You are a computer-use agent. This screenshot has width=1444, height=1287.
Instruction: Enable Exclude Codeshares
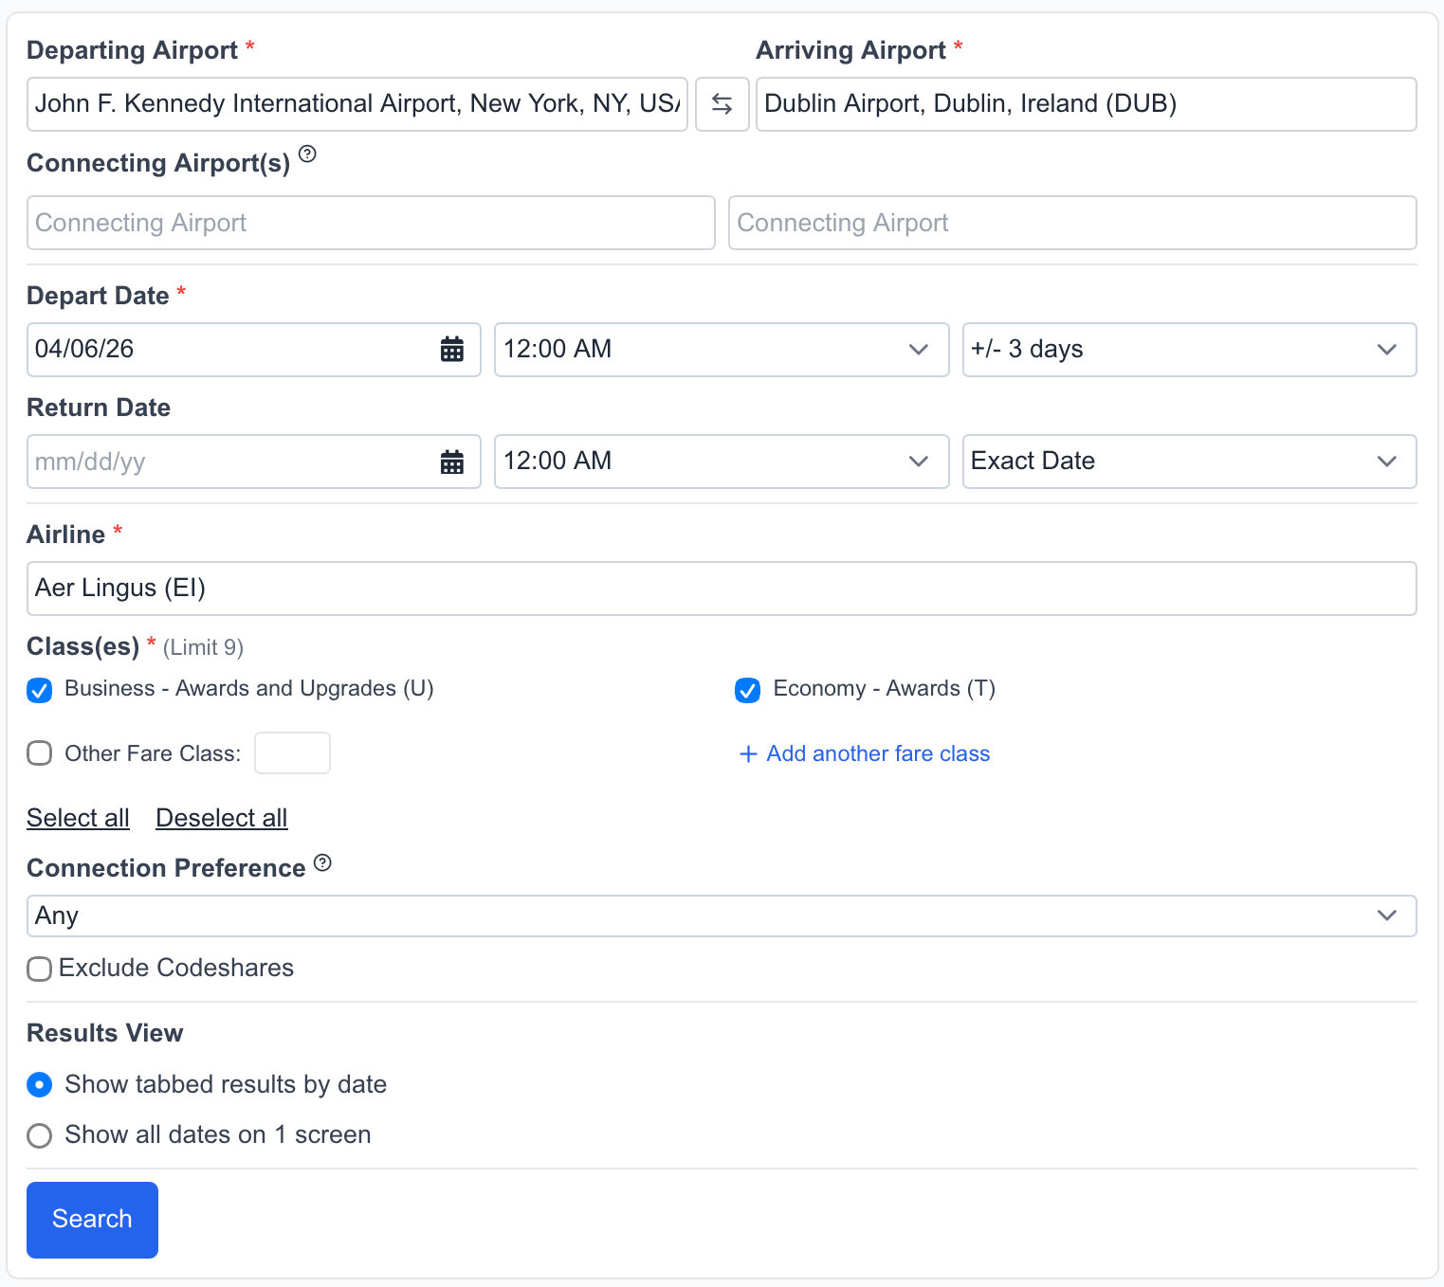(39, 969)
